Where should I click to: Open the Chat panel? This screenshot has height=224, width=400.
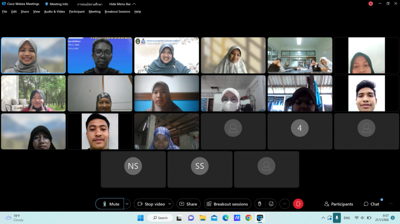click(x=372, y=204)
